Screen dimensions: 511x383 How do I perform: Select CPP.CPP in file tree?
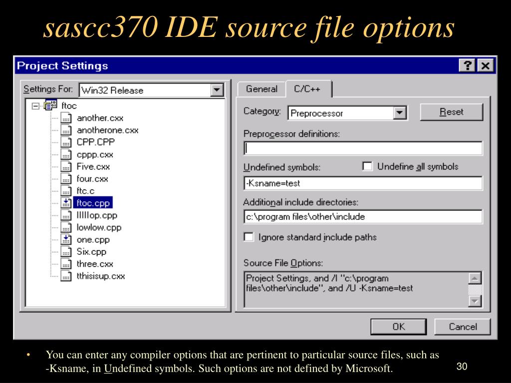tap(95, 142)
